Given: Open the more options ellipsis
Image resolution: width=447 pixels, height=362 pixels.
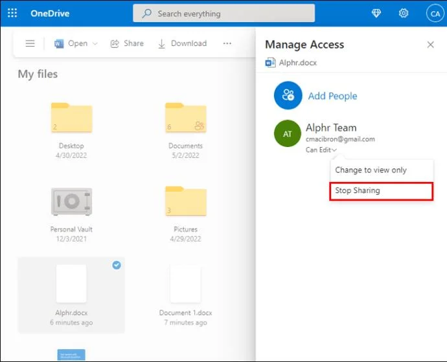Looking at the screenshot, I should click(x=227, y=43).
